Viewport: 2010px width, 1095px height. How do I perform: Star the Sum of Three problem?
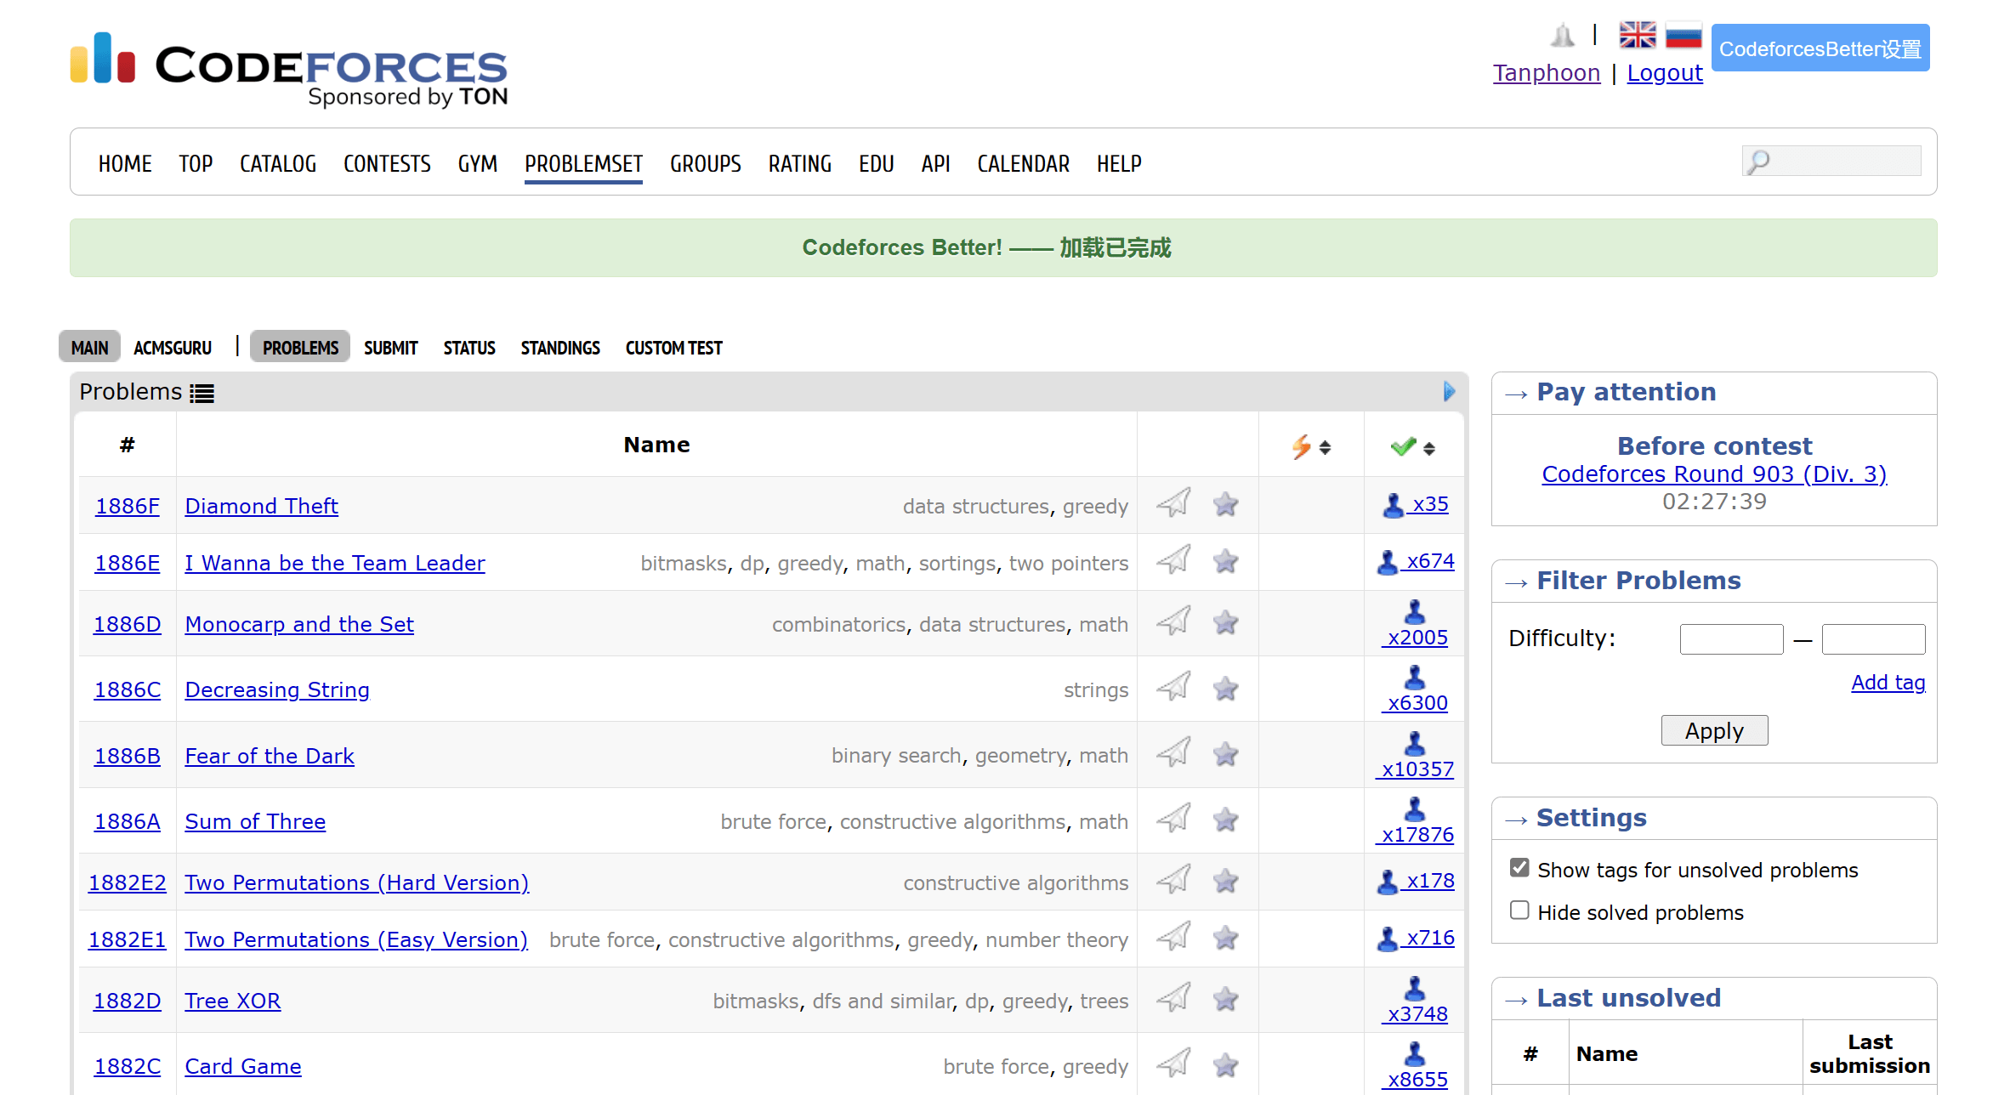coord(1225,820)
